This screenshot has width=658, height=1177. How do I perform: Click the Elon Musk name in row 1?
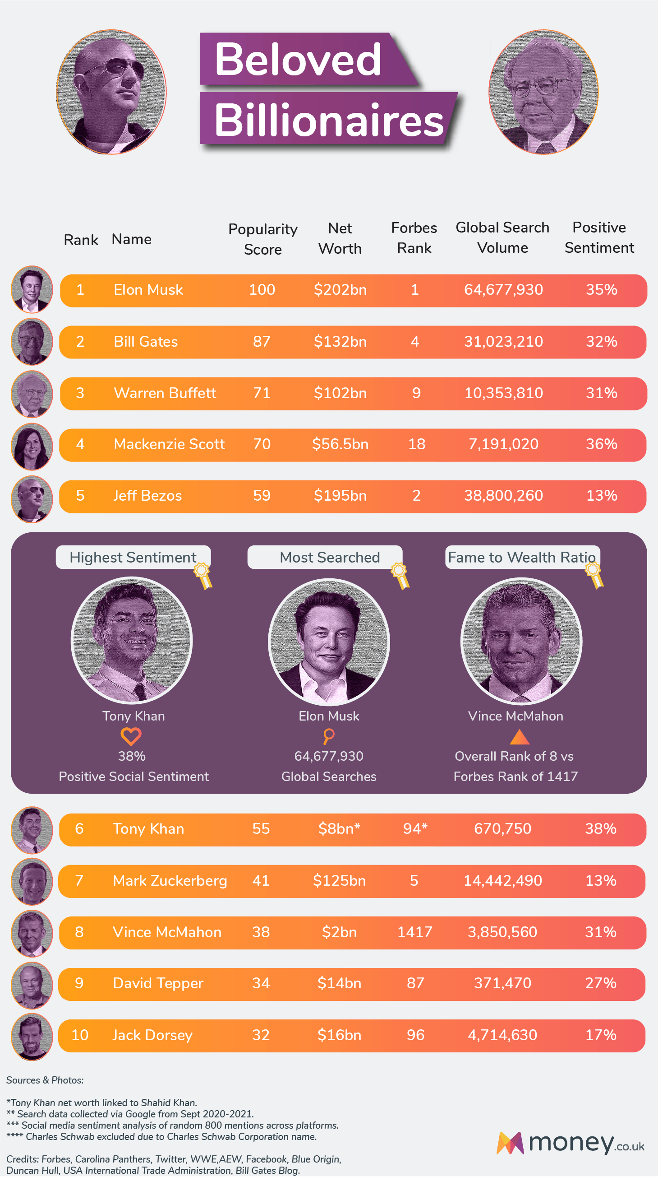(x=148, y=290)
